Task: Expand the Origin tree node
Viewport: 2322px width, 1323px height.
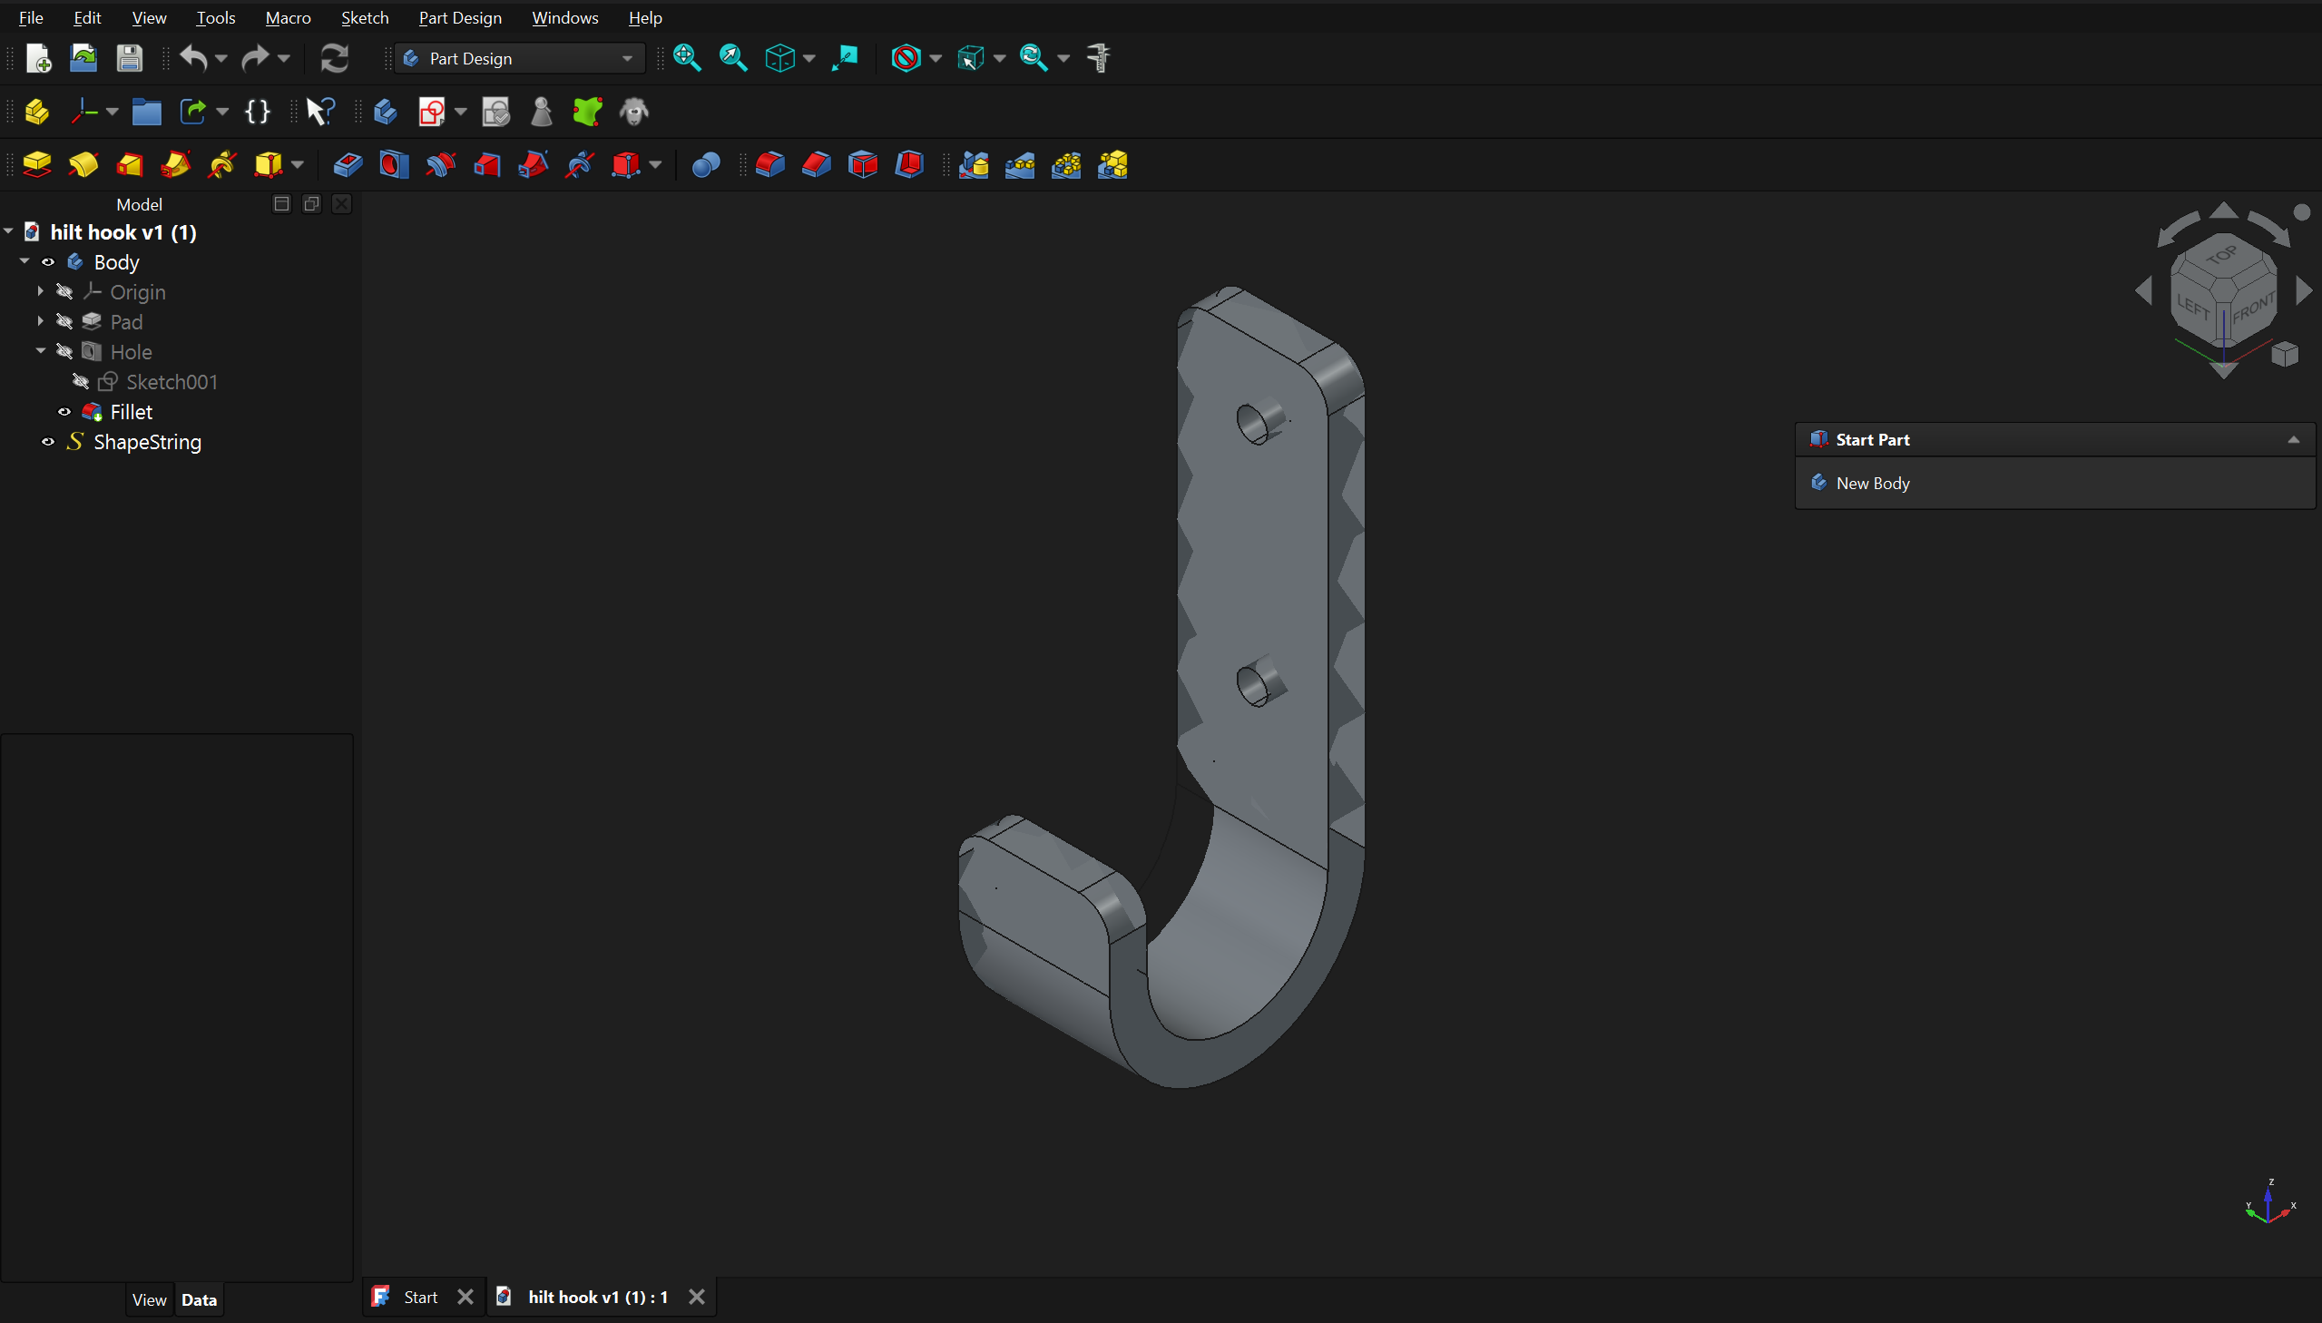Action: click(41, 291)
